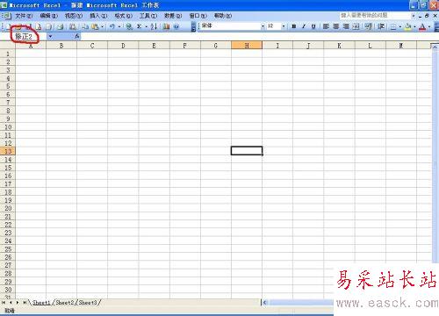This screenshot has width=439, height=316.
Task: Open the 帮助 (Help) menu
Action: tap(223, 16)
